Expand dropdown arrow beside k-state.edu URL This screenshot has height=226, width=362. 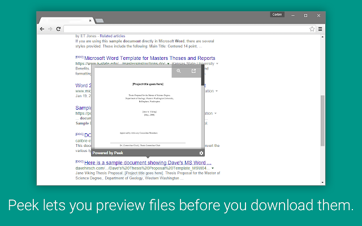pyautogui.click(x=168, y=64)
